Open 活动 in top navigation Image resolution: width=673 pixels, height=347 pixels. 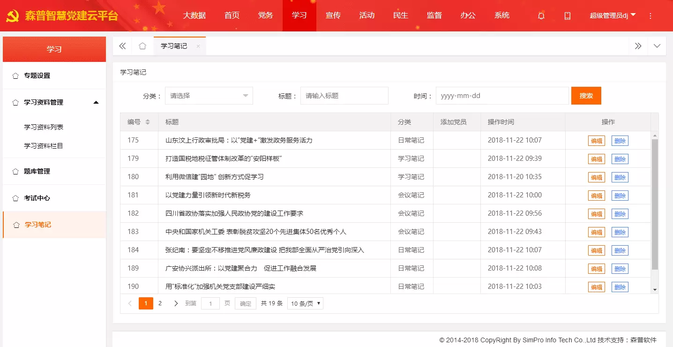coord(367,15)
